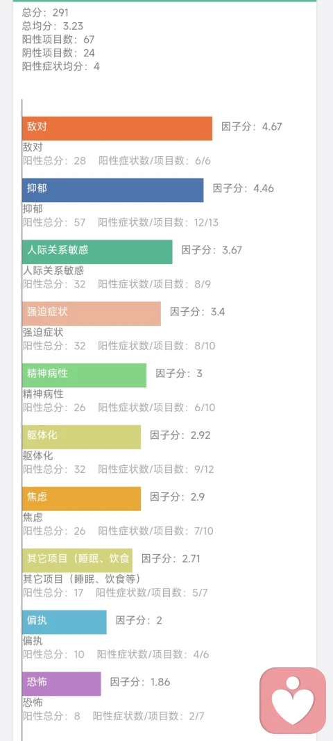Image resolution: width=333 pixels, height=741 pixels.
Task: Click the 阳性症状均分：4 line
Action: pyautogui.click(x=62, y=66)
